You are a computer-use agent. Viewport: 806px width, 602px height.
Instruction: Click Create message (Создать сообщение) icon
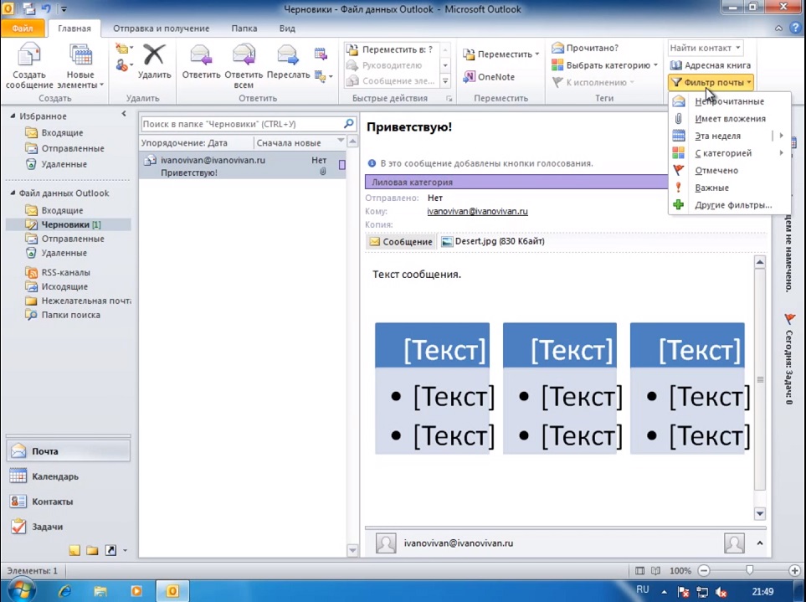click(x=30, y=64)
